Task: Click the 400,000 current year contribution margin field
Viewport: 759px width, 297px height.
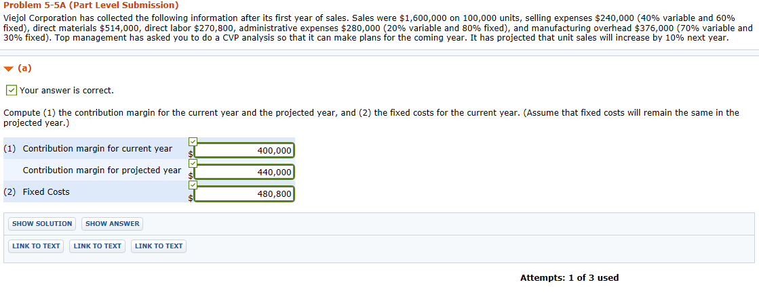Action: click(x=244, y=150)
